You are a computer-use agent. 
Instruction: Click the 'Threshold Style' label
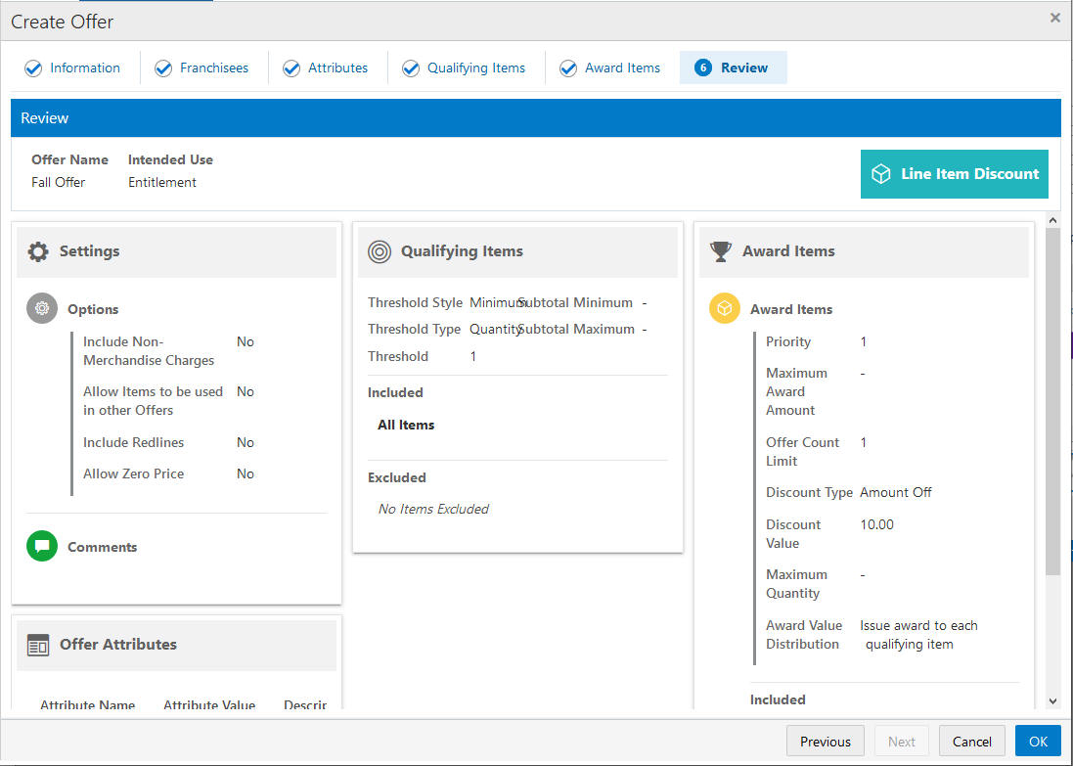pyautogui.click(x=416, y=302)
